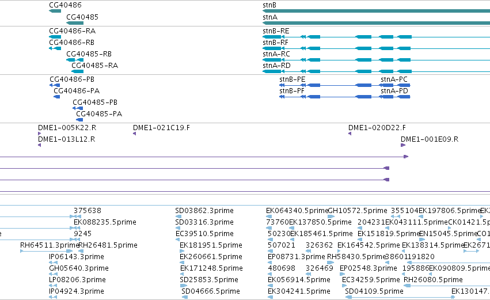Click EST label 507021
This screenshot has height=300, width=490.
[x=282, y=245]
